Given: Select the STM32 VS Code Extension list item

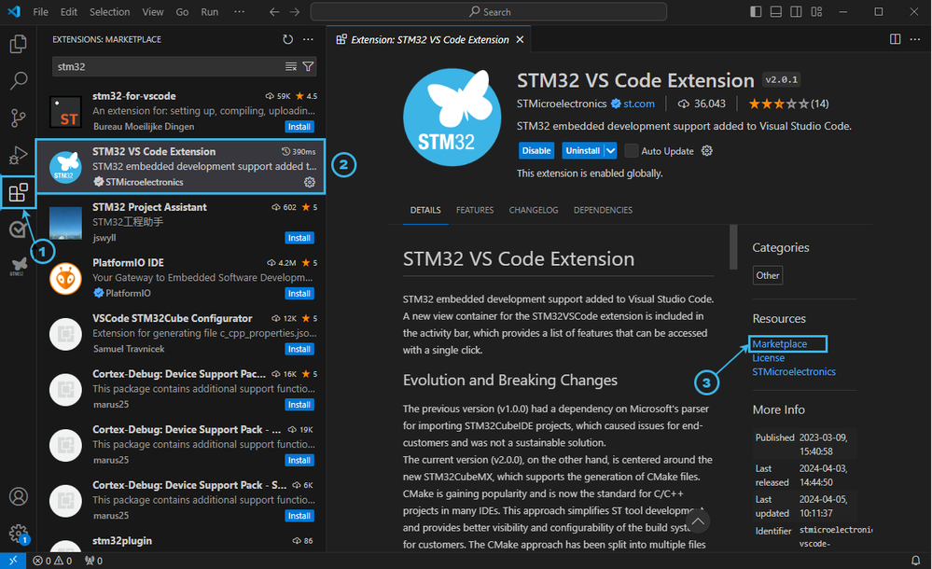Looking at the screenshot, I should (181, 166).
